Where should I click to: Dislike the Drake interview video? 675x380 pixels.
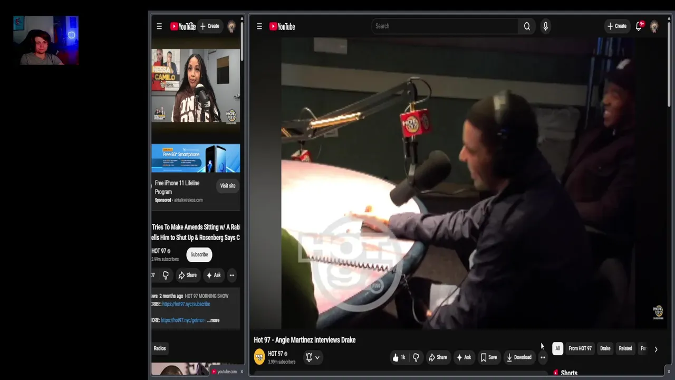(x=416, y=357)
